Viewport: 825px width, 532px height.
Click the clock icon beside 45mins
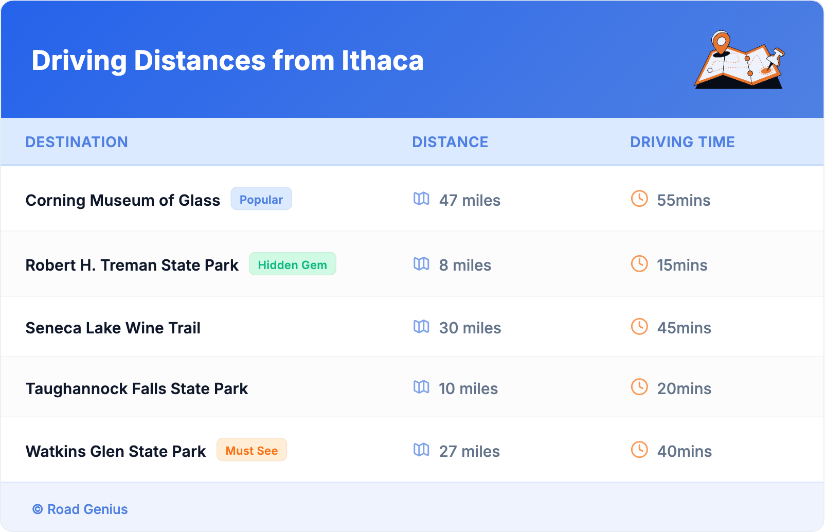639,327
